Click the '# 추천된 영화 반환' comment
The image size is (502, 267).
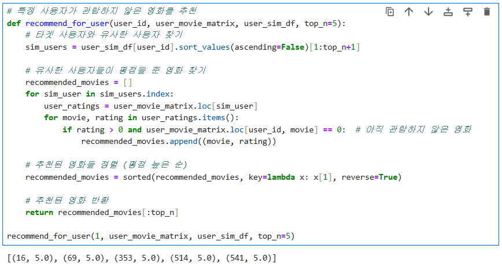tap(67, 201)
